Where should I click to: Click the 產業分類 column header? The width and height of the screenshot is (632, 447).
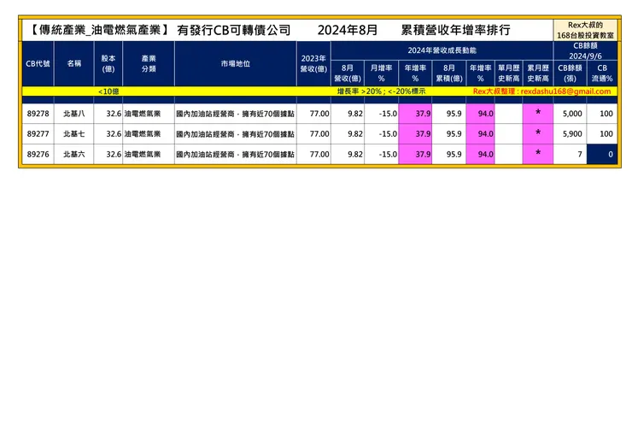tap(149, 63)
